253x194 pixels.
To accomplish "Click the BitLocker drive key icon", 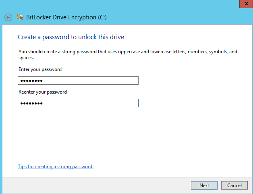I will [x=20, y=17].
